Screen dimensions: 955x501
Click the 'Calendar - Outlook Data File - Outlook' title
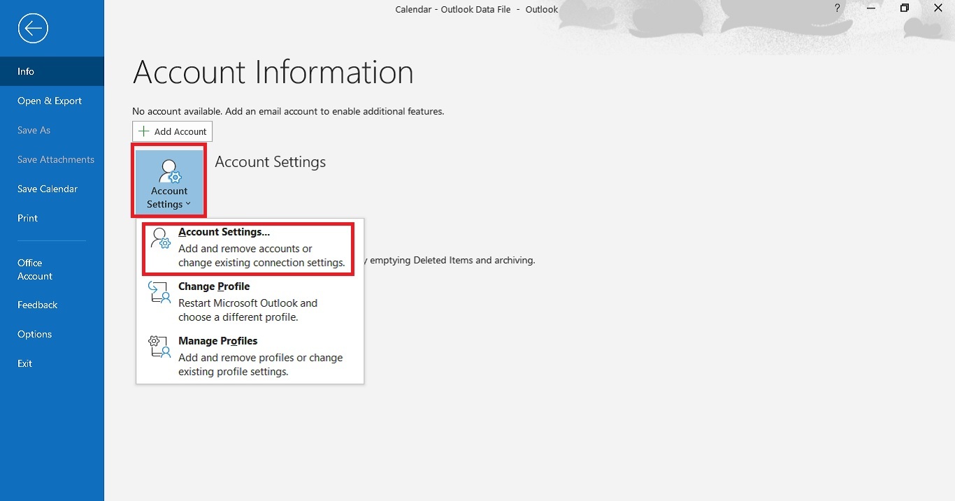477,9
